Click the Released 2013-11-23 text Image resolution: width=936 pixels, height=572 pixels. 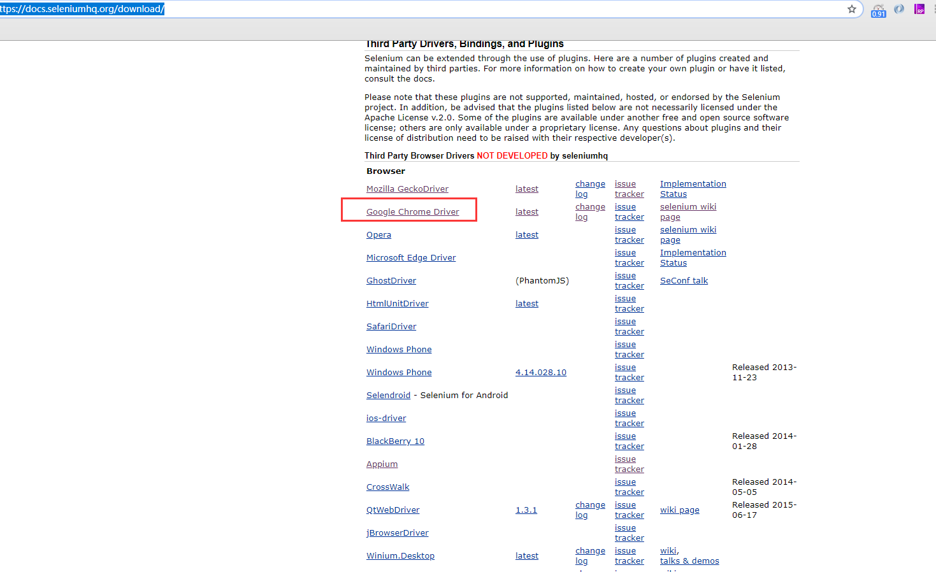(764, 372)
